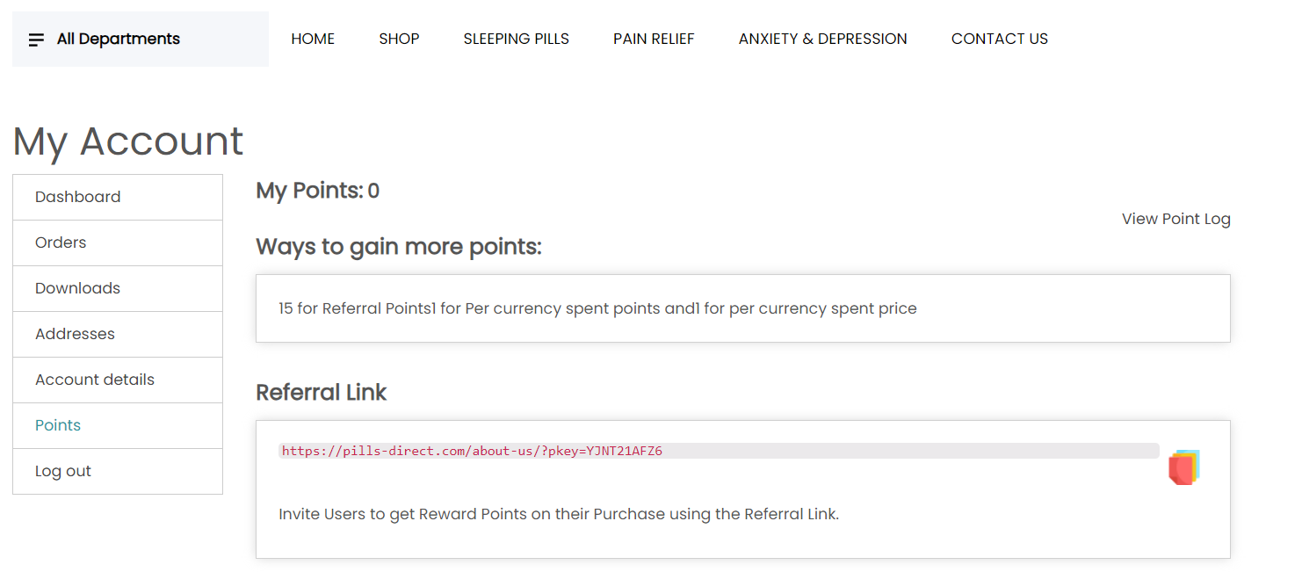Select Orders in account sidebar
Image resolution: width=1302 pixels, height=572 pixels.
pyautogui.click(x=118, y=243)
